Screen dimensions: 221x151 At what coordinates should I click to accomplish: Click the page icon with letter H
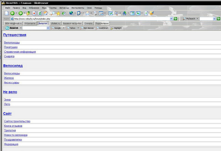[x=146, y=13]
